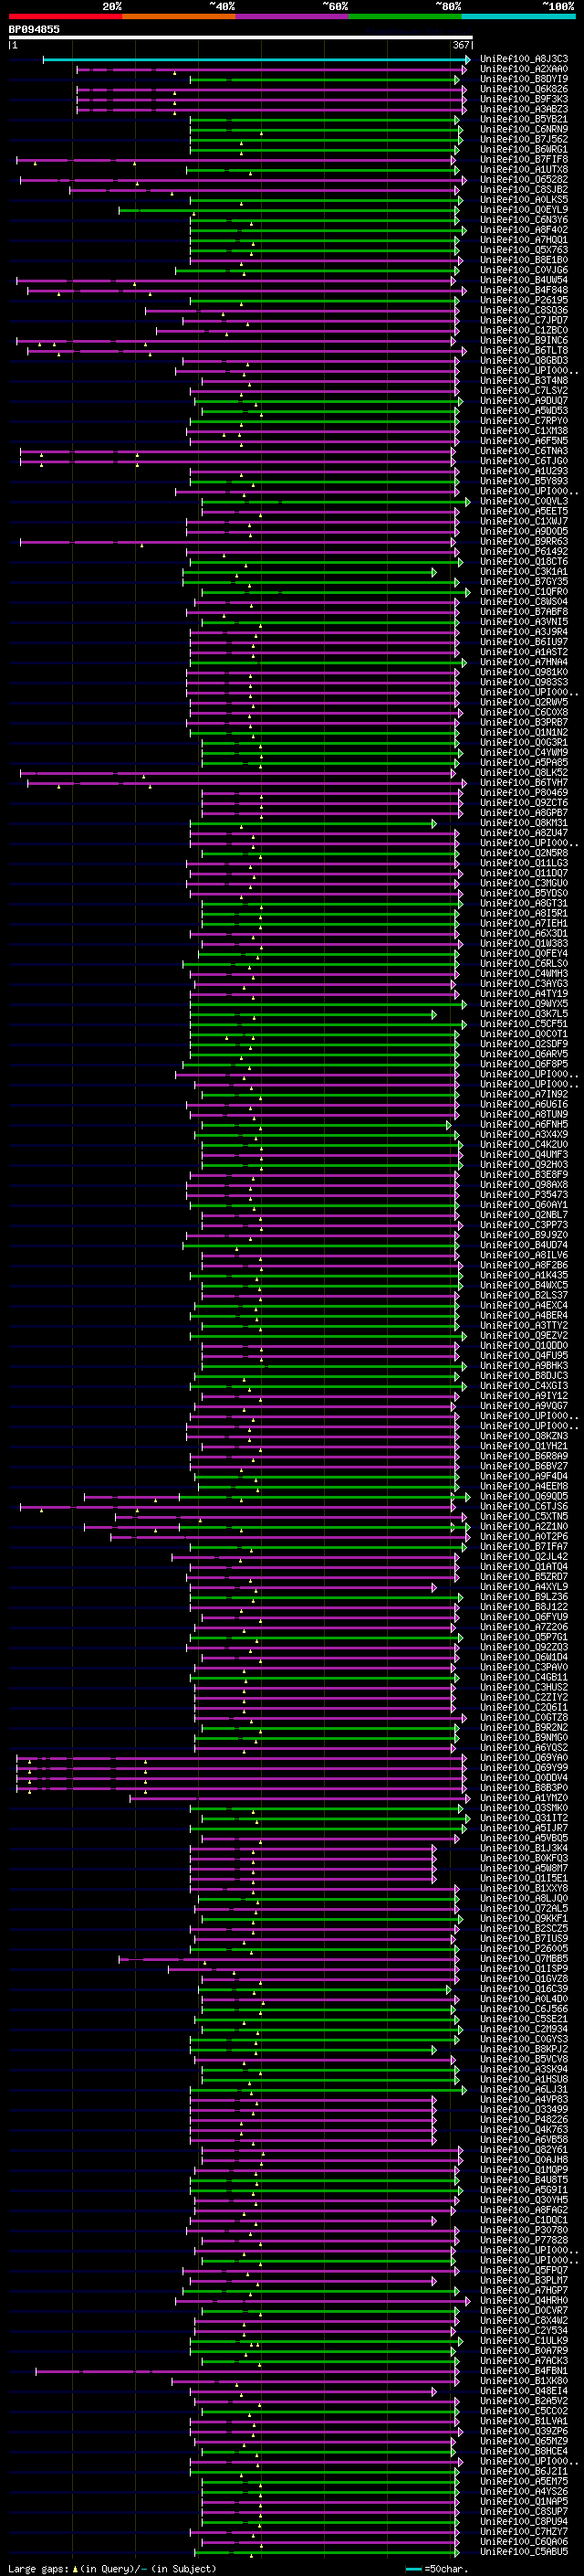584x2576 pixels.
Task: Click label UniRef100_C6TNA3
Action: tap(524, 452)
